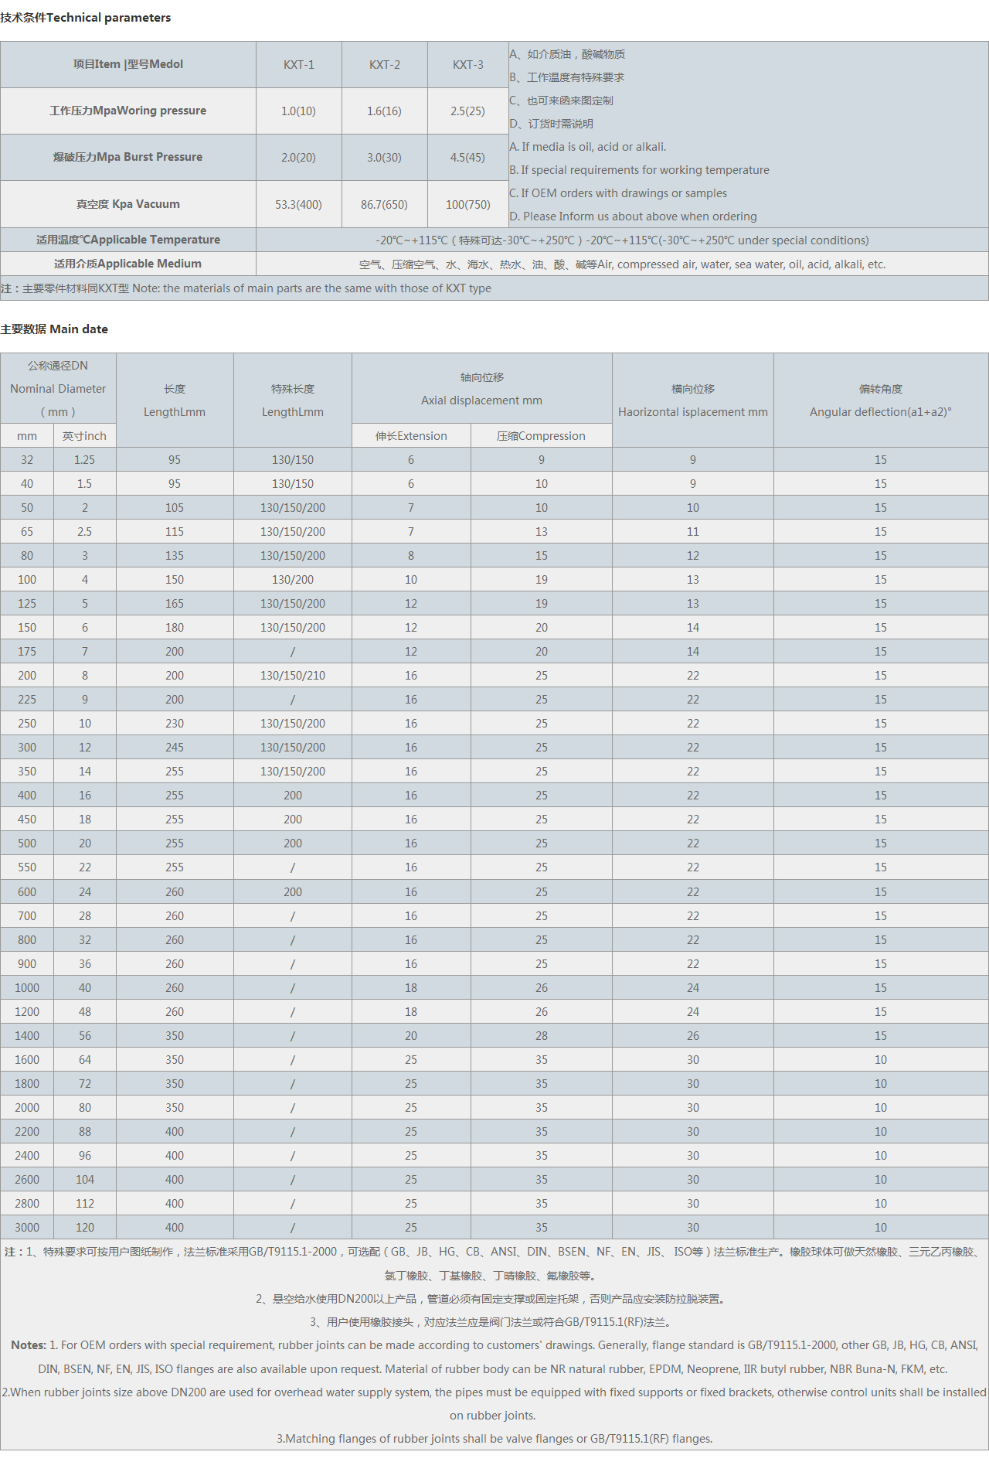
Task: Click the Angular deflection column header
Action: coord(880,400)
